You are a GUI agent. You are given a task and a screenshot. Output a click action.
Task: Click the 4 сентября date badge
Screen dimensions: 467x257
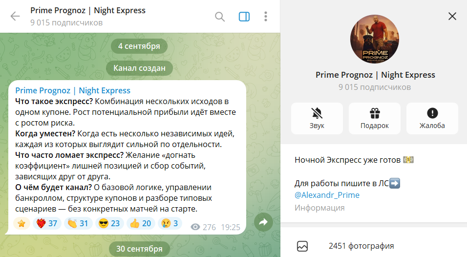(x=139, y=46)
